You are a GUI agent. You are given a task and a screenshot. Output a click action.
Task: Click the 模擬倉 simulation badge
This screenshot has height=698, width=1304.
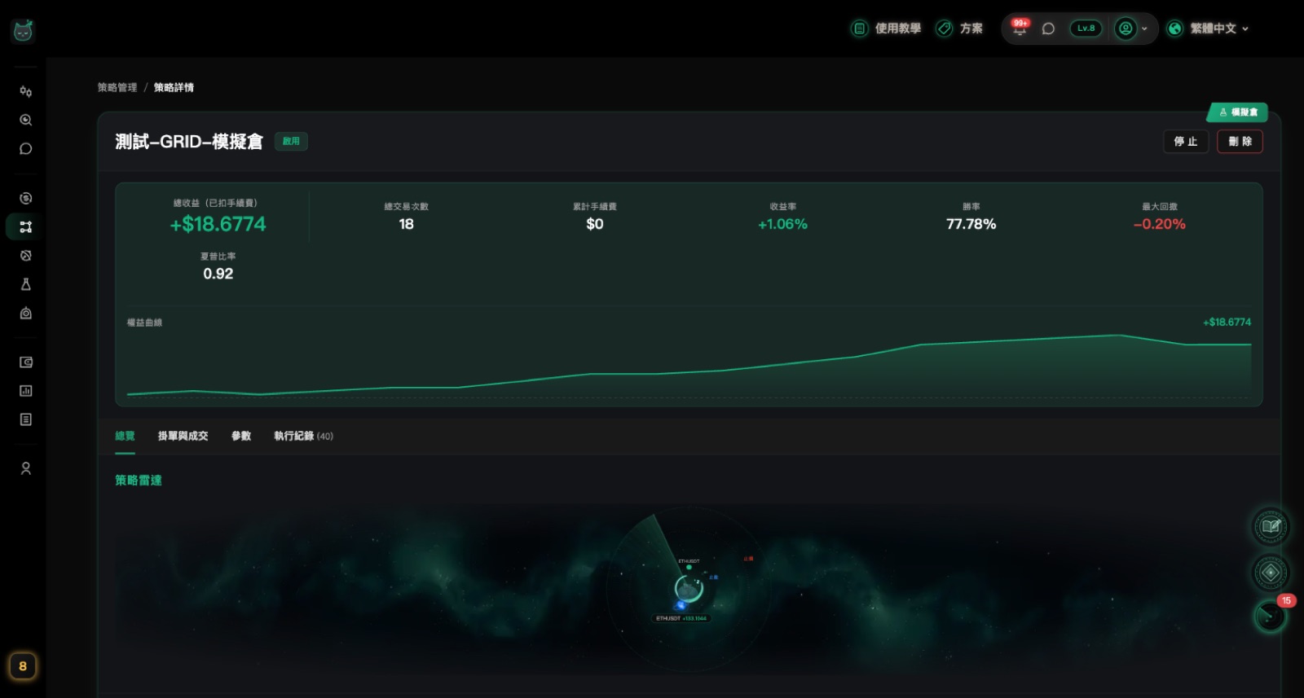[1238, 112]
